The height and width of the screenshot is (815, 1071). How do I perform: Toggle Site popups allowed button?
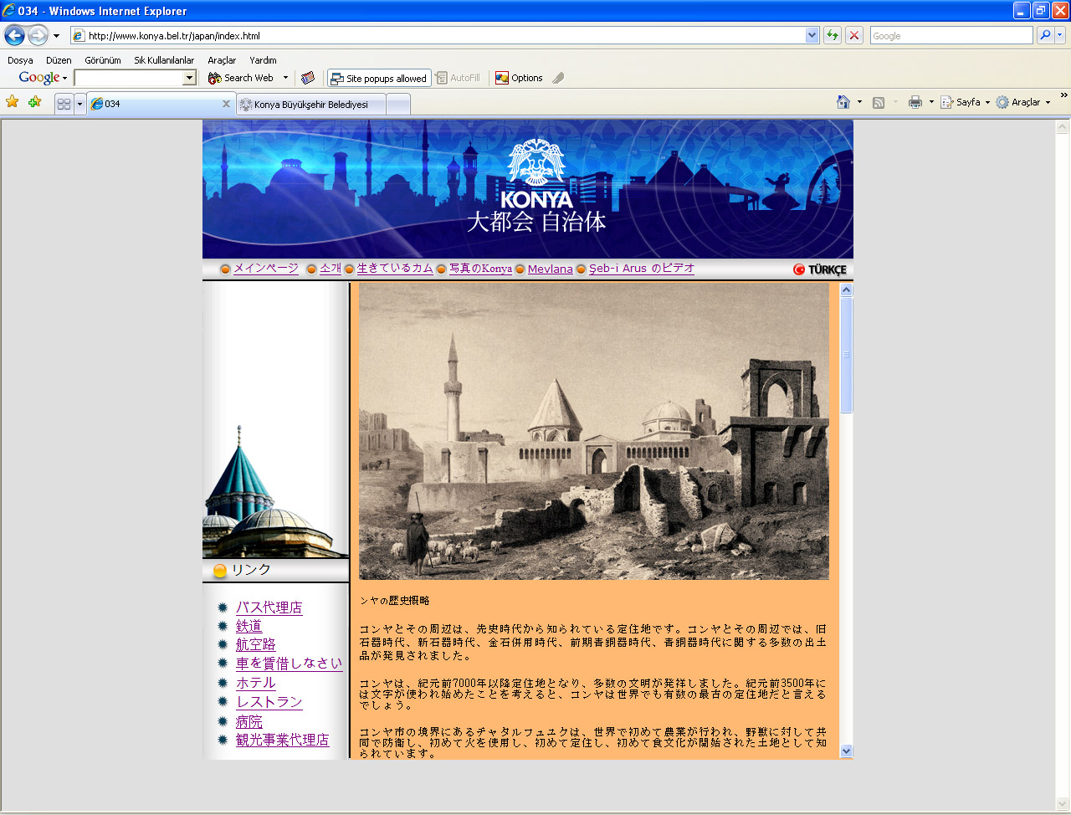point(379,78)
